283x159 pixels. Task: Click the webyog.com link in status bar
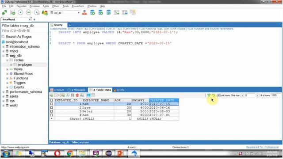pyautogui.click(x=15, y=147)
